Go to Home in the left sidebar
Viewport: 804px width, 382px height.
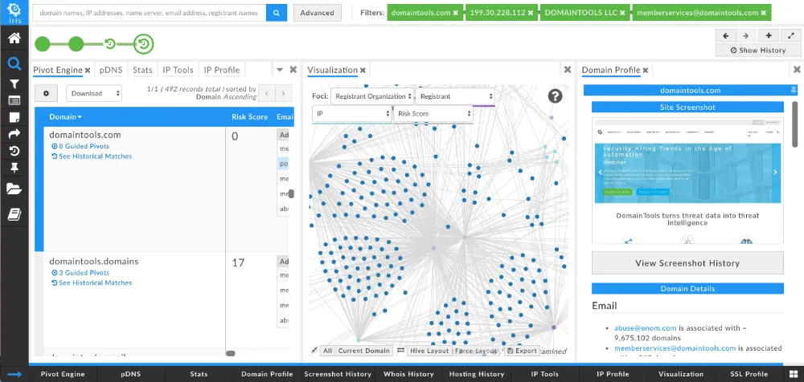pos(14,38)
